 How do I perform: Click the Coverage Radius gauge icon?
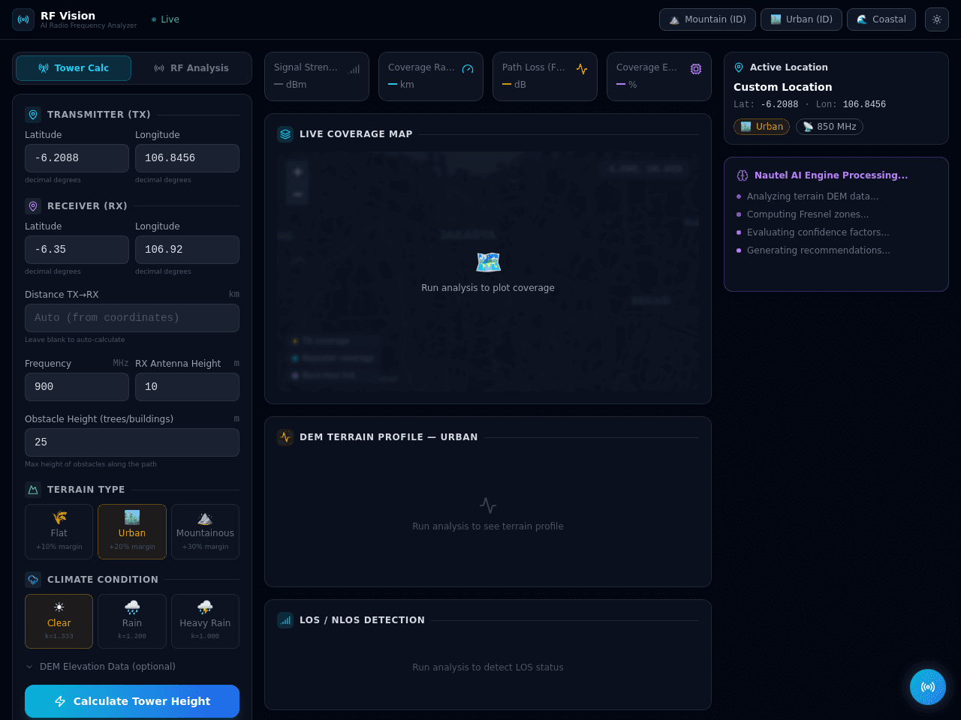pyautogui.click(x=468, y=69)
